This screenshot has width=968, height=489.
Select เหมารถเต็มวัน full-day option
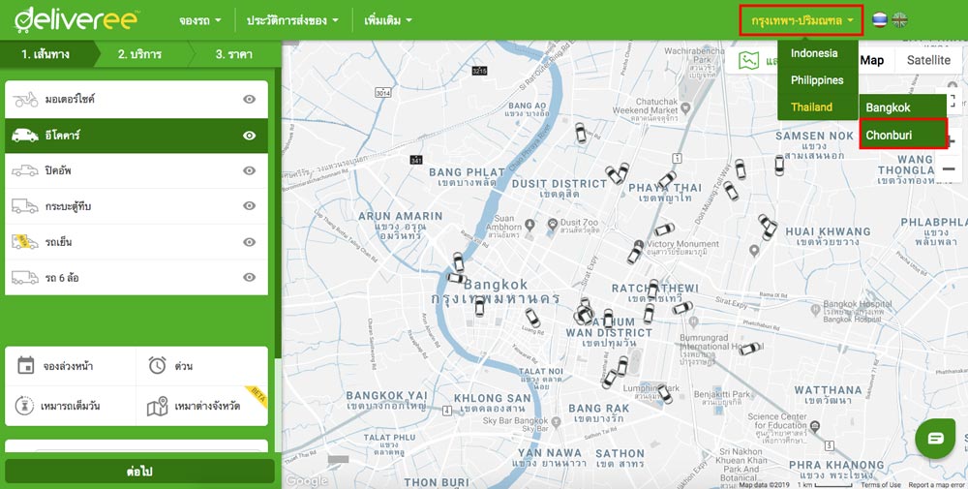pyautogui.click(x=71, y=407)
